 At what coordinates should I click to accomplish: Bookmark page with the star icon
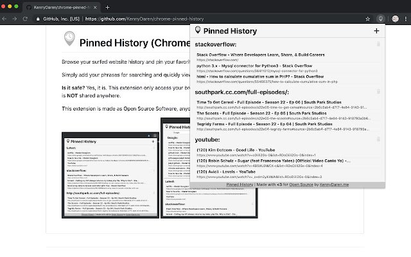(x=368, y=19)
